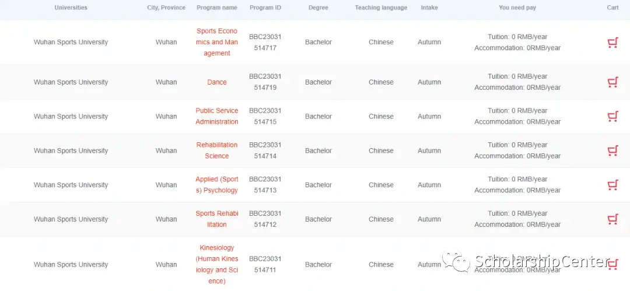Open the Dance program link
The width and height of the screenshot is (630, 291).
[x=217, y=82]
